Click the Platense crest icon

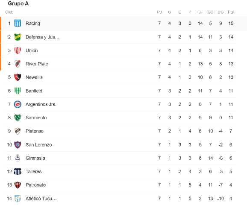tap(18, 131)
